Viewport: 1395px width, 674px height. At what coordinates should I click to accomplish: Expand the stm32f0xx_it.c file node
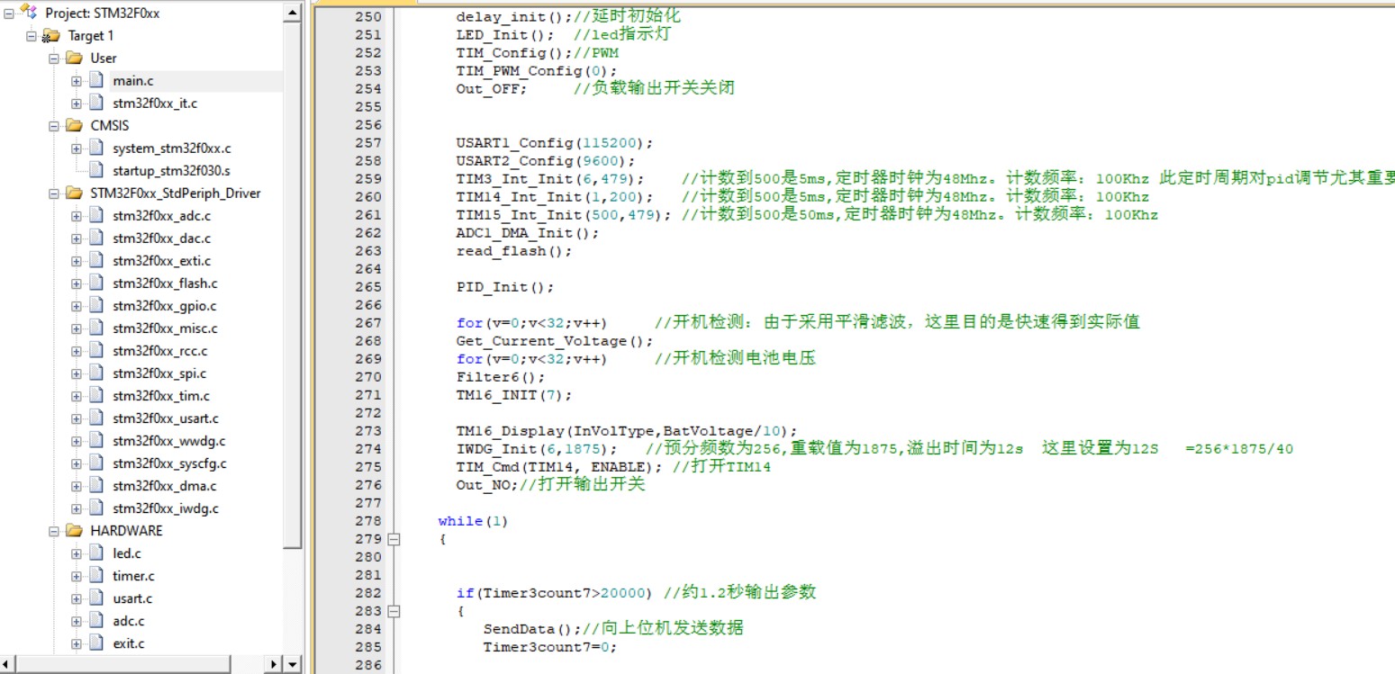point(77,103)
